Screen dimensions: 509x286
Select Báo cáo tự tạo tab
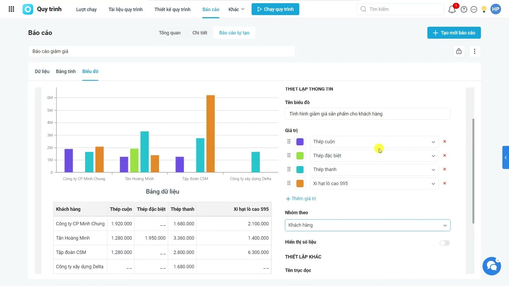click(x=234, y=33)
